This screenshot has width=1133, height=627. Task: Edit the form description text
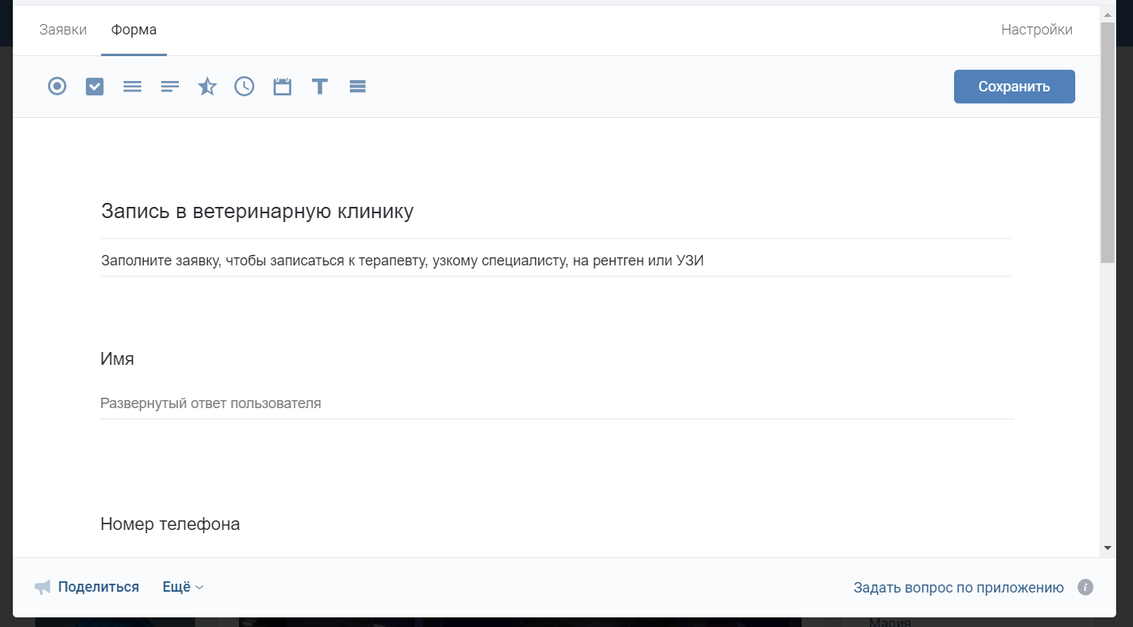[x=555, y=261]
